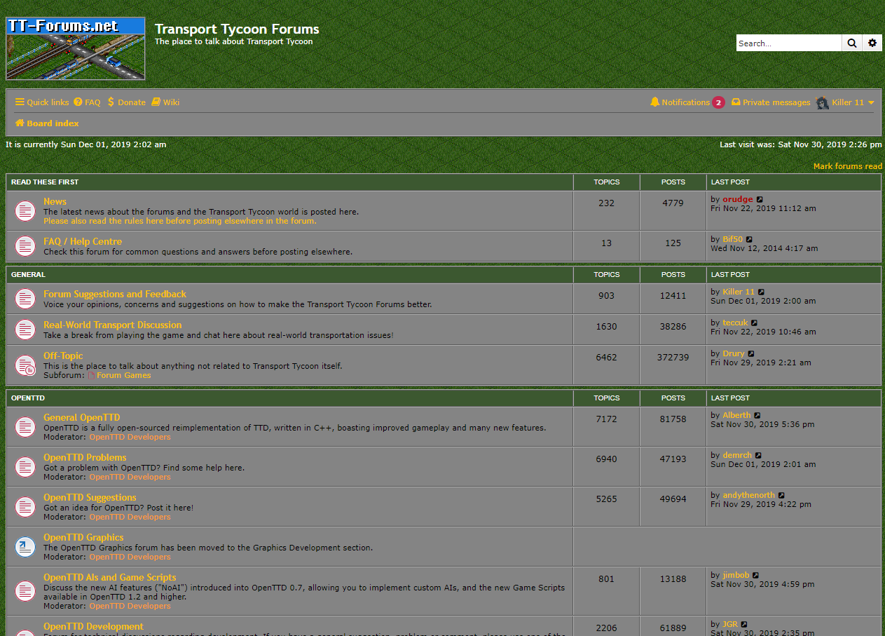This screenshot has height=636, width=885.
Task: Click the Killer 11 avatar image
Action: [823, 102]
